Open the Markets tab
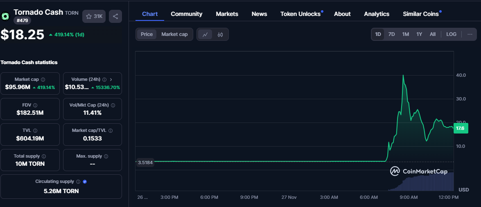481x207 pixels. pos(227,14)
